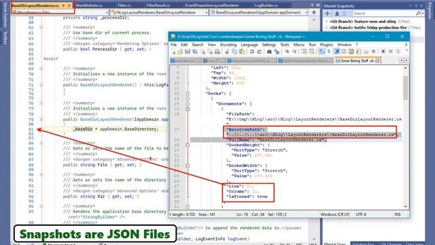
Task: Click UTF-8 encoding status bar entry
Action: [x=361, y=214]
